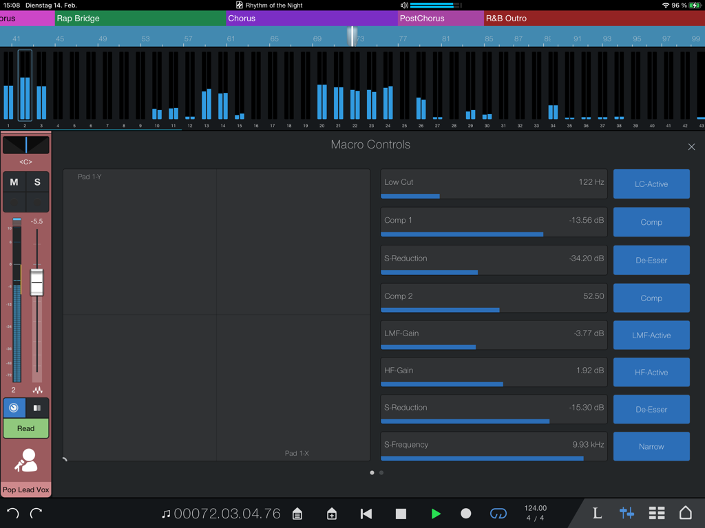Screen dimensions: 705x528
Task: Solo the Pop Lead Vox channel
Action: pyautogui.click(x=37, y=181)
